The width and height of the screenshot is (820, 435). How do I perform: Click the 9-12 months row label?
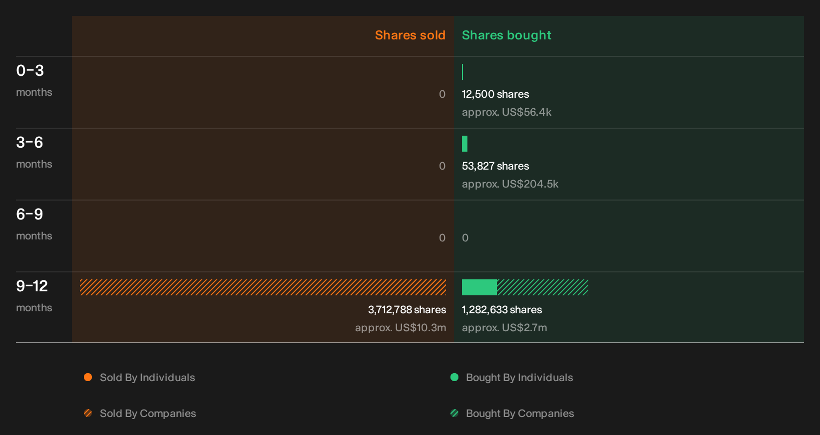[34, 296]
